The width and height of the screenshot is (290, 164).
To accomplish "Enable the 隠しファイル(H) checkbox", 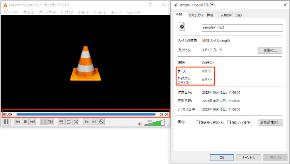I will click(229, 122).
